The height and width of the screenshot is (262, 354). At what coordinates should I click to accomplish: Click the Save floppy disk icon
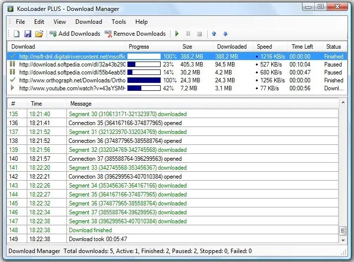28,34
